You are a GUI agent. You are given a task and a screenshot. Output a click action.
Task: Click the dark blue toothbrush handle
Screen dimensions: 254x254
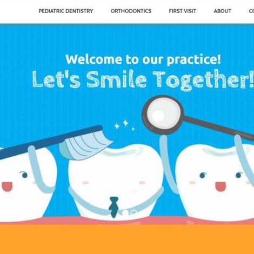49,141
